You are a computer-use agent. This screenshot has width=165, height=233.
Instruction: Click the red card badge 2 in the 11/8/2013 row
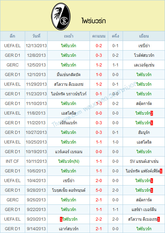coord(152,113)
